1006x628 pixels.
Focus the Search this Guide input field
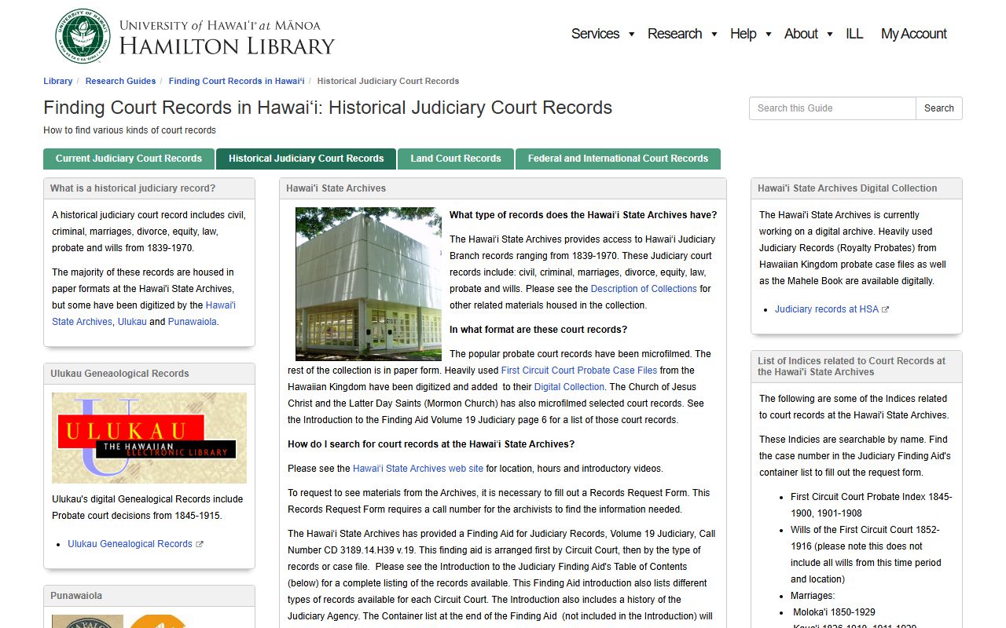coord(832,108)
